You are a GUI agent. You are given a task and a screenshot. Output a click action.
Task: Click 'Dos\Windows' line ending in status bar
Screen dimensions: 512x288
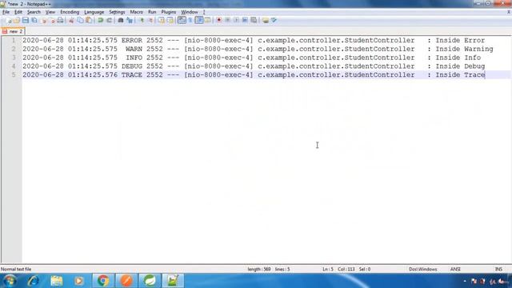pos(423,269)
